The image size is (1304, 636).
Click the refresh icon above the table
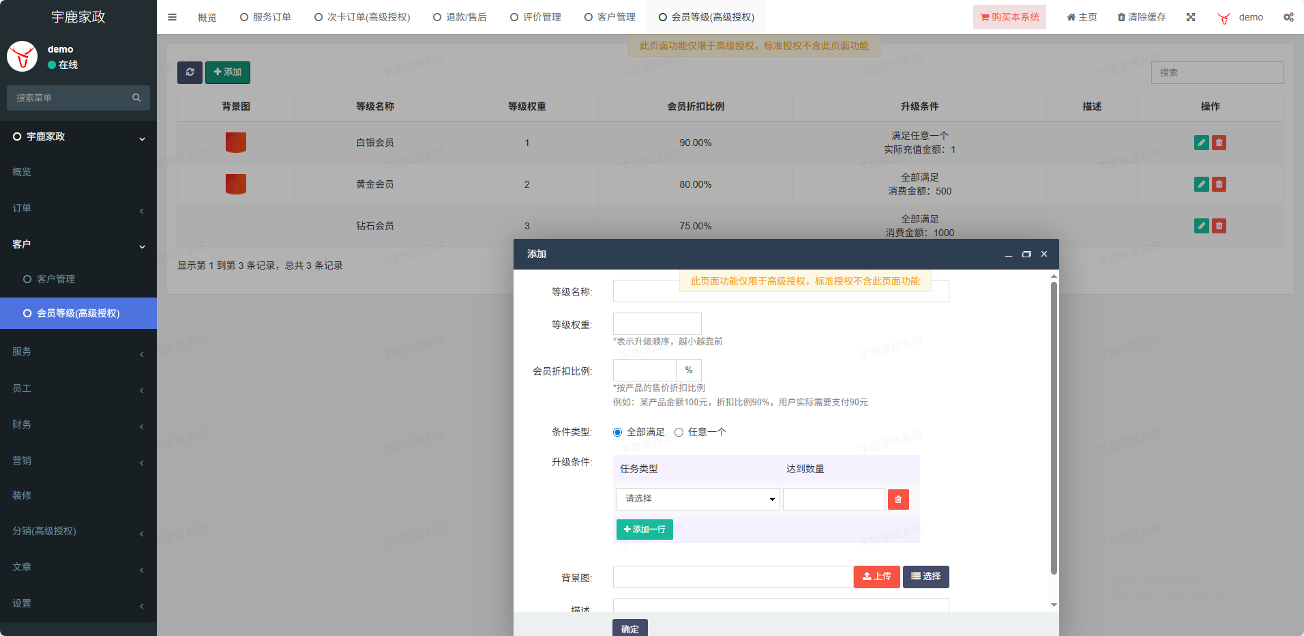tap(190, 72)
